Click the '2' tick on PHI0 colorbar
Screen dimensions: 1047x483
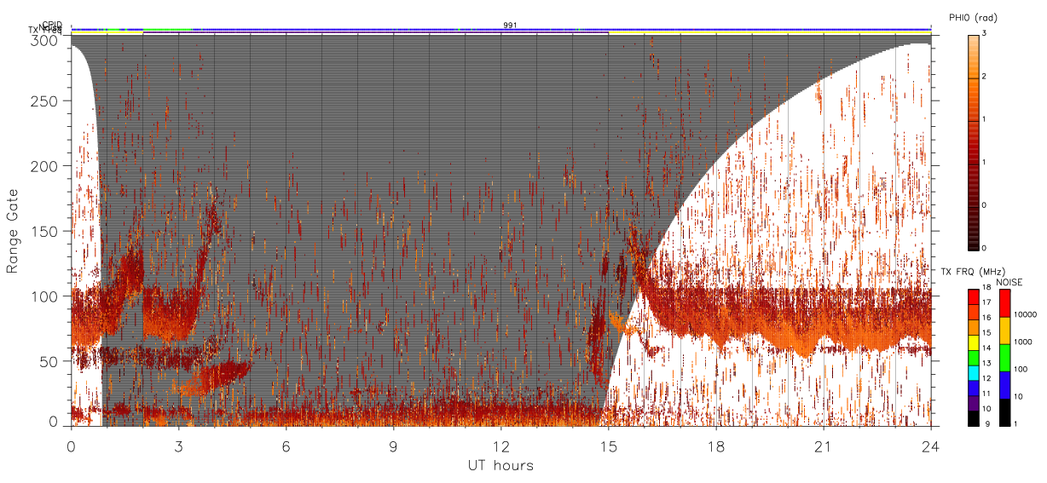985,77
